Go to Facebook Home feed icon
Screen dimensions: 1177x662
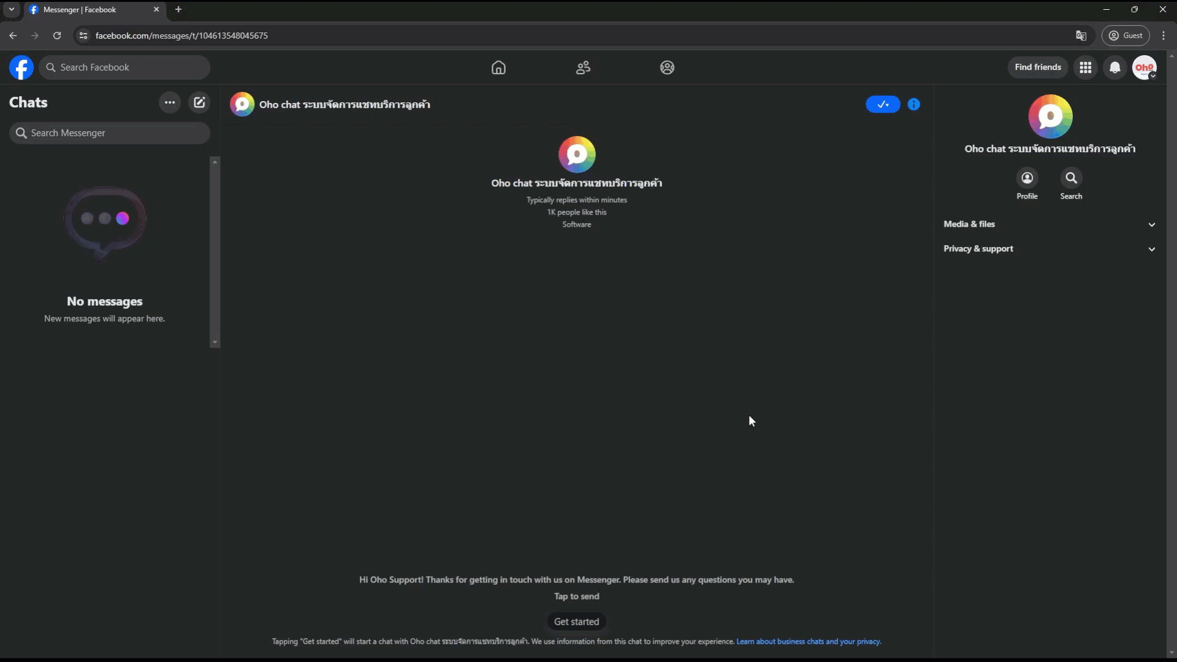(498, 67)
